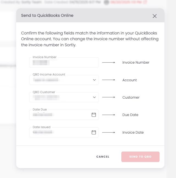
Task: Click the Send to QuickBooks Online title
Action: click(x=47, y=15)
